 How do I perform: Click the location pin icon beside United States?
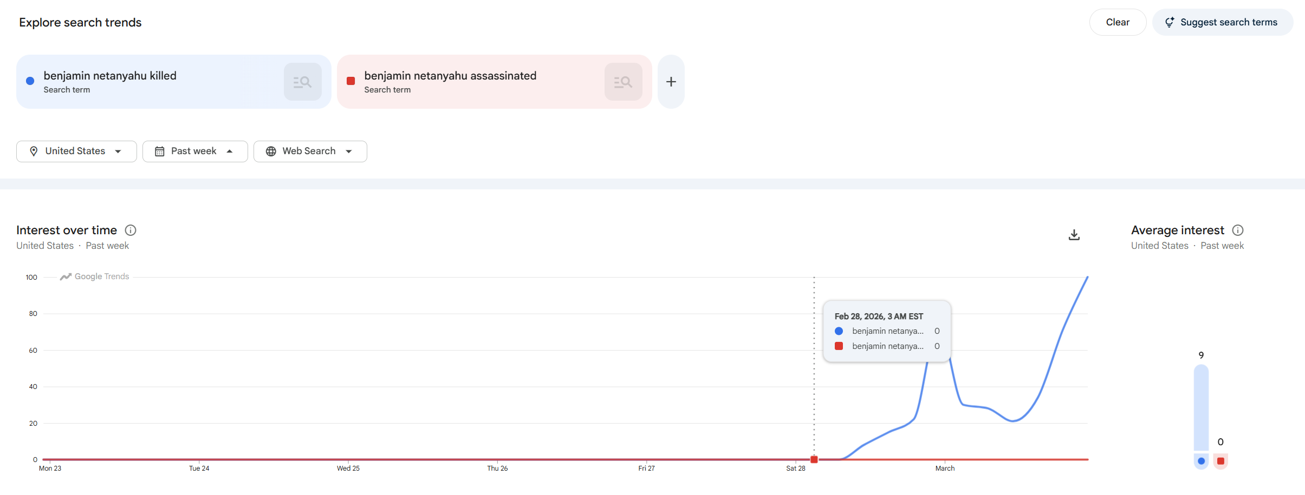click(34, 151)
